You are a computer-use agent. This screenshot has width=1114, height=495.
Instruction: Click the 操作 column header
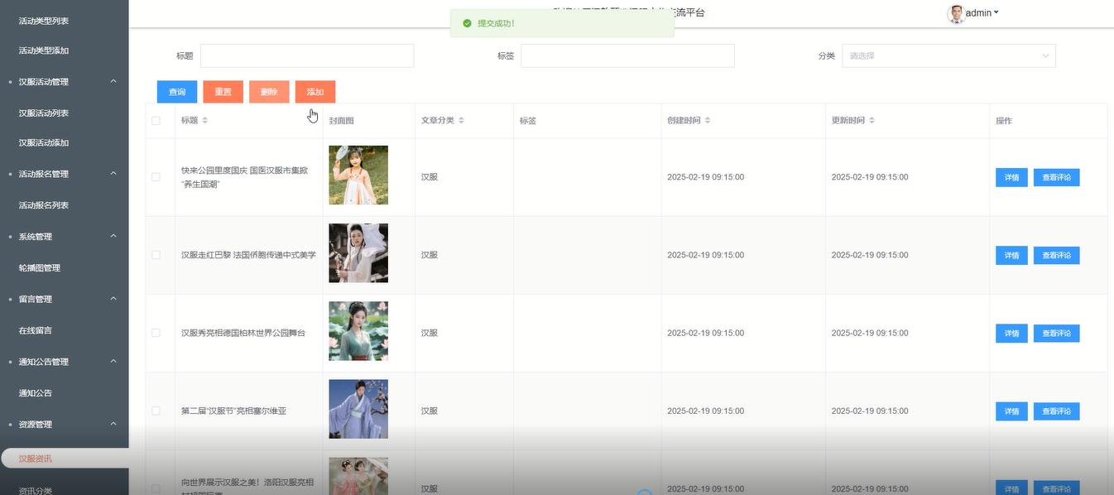[1004, 121]
